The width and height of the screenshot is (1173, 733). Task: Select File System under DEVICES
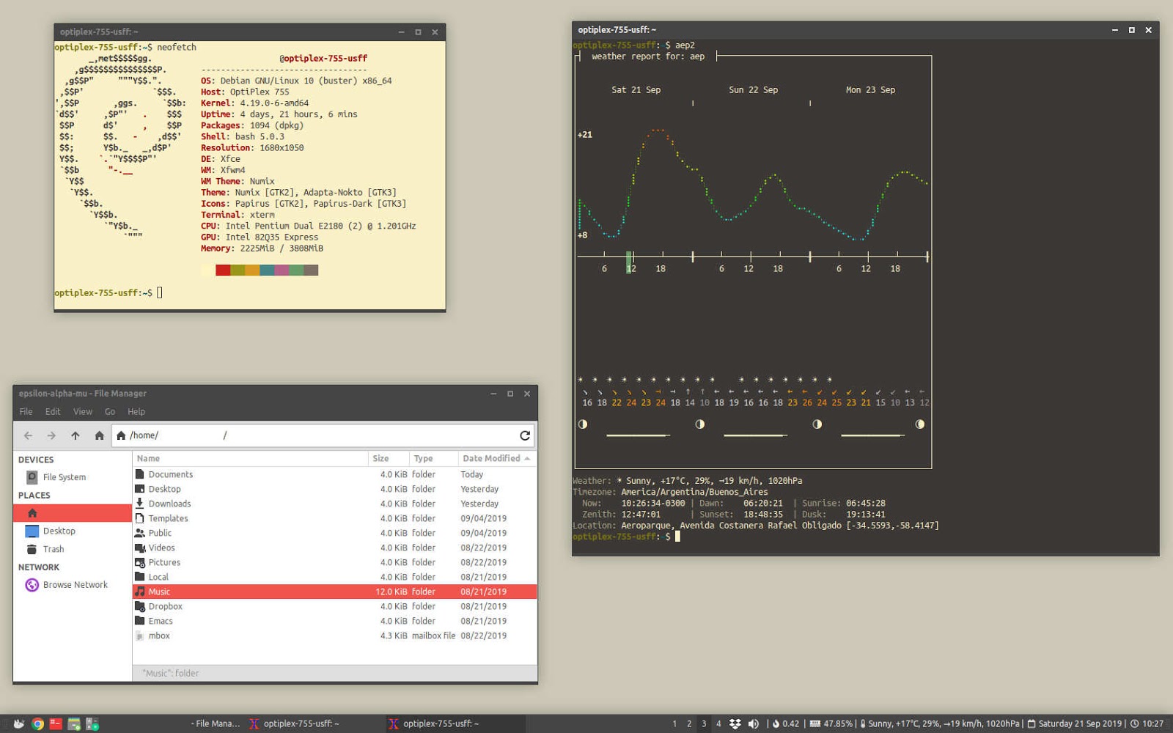pyautogui.click(x=65, y=476)
